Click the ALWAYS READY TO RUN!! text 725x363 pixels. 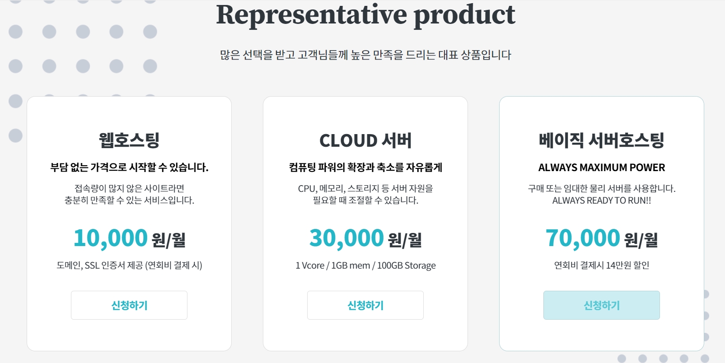602,200
